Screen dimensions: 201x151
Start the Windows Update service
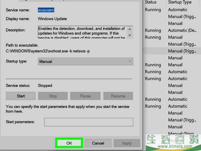(x=21, y=96)
